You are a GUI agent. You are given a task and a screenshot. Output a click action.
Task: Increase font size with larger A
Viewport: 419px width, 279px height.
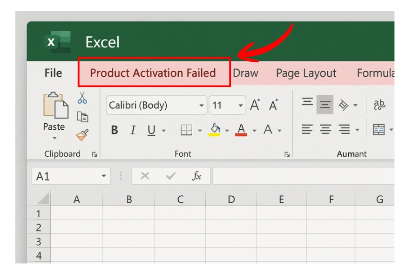pyautogui.click(x=255, y=105)
